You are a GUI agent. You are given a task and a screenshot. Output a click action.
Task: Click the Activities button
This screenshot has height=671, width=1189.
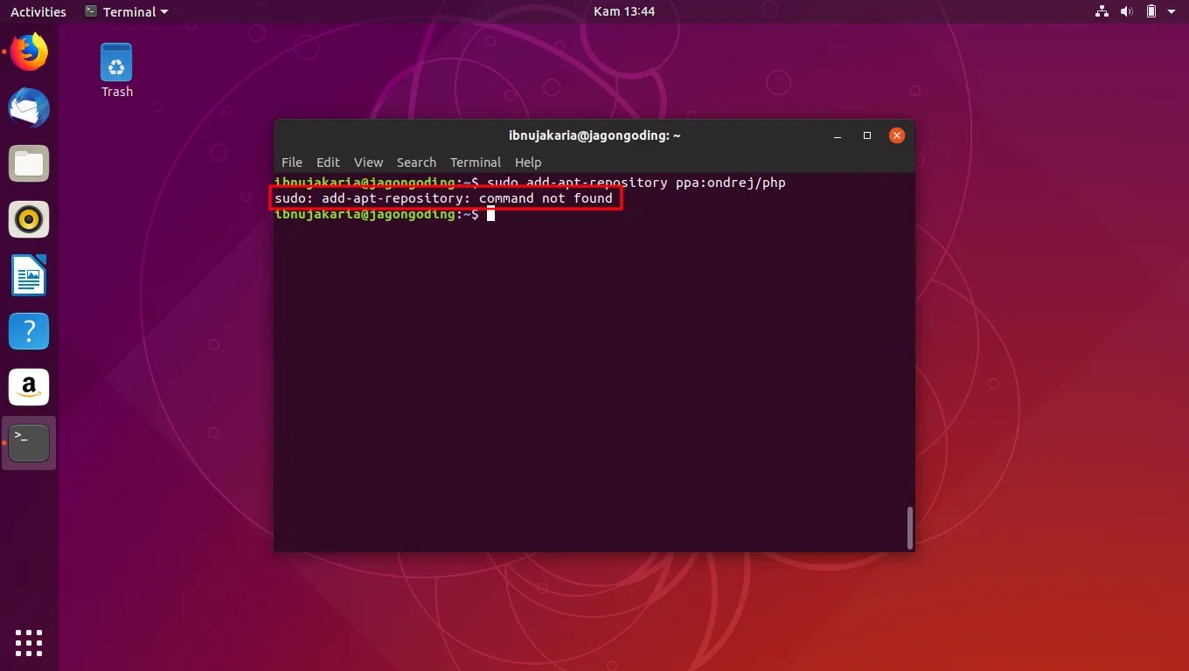38,11
